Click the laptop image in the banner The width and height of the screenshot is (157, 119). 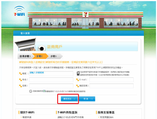25,45
